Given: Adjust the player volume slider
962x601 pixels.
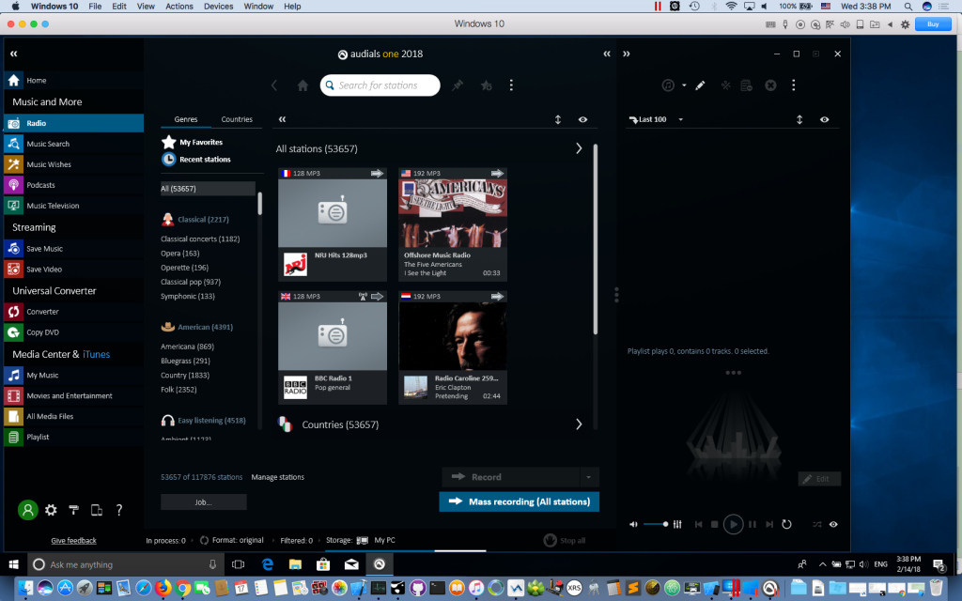Looking at the screenshot, I should 655,524.
